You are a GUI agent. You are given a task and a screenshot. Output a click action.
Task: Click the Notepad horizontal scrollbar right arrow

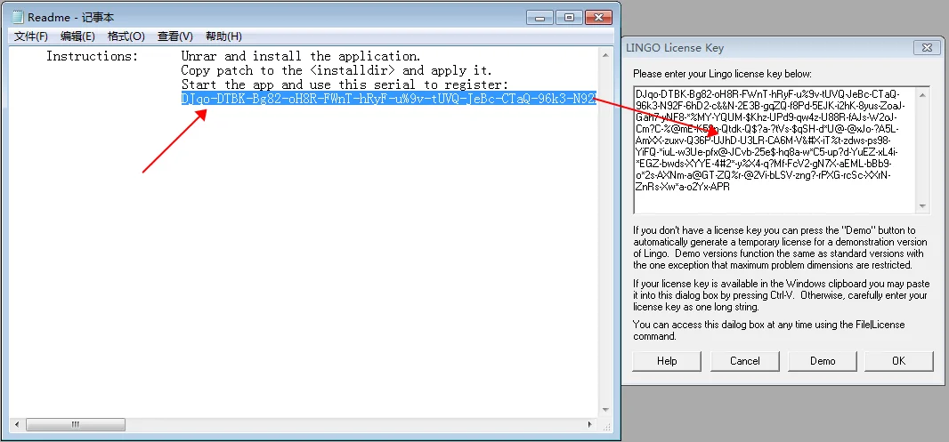coord(588,425)
